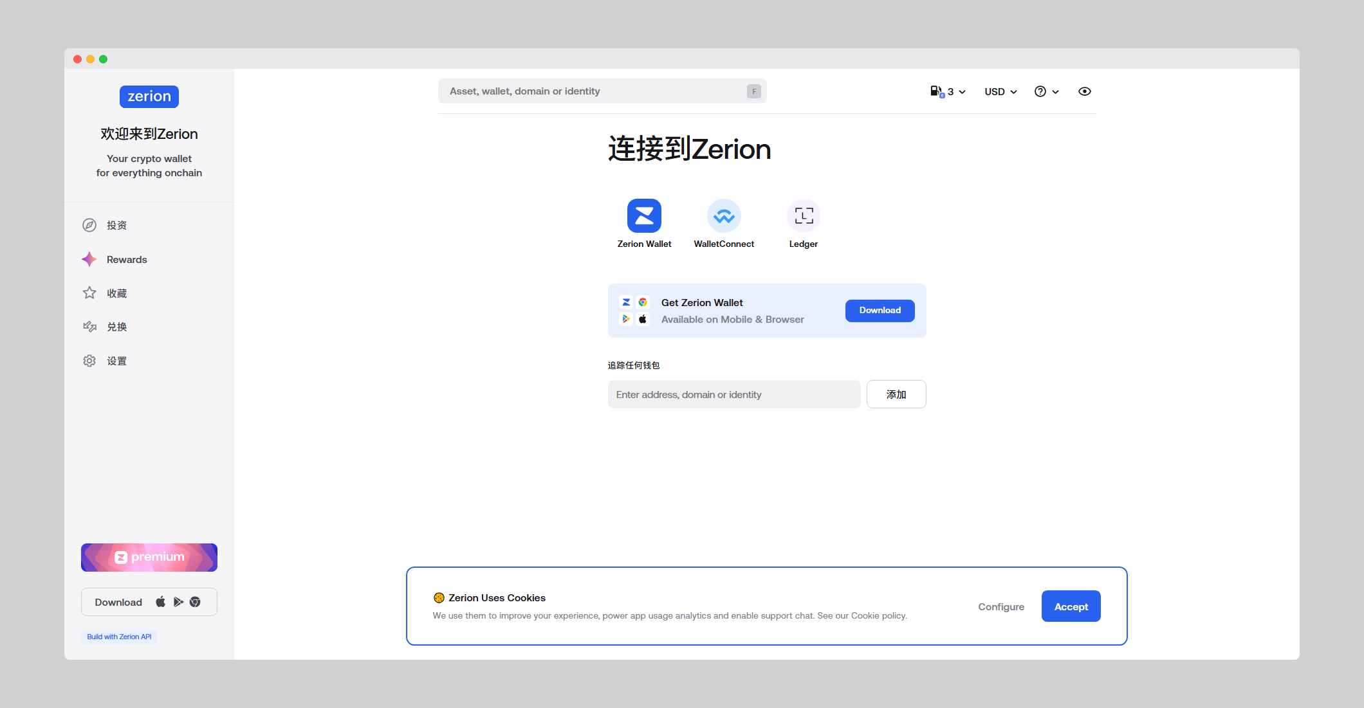Viewport: 1364px width, 708px height.
Task: Click the Rewards star icon
Action: 89,259
